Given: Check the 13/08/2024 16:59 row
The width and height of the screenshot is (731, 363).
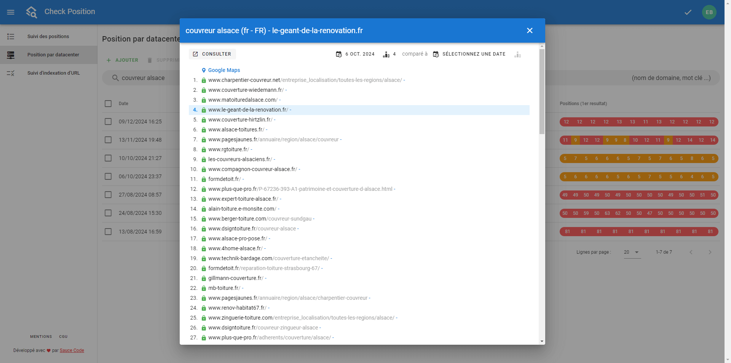Looking at the screenshot, I should click(108, 232).
